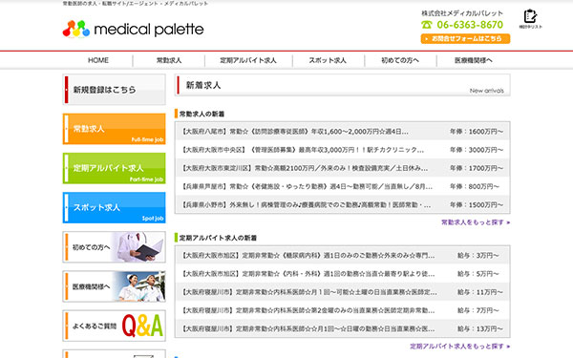The height and width of the screenshot is (358, 573).
Task: Click the 株式会社メディカルパレット company name
Action: (x=462, y=13)
